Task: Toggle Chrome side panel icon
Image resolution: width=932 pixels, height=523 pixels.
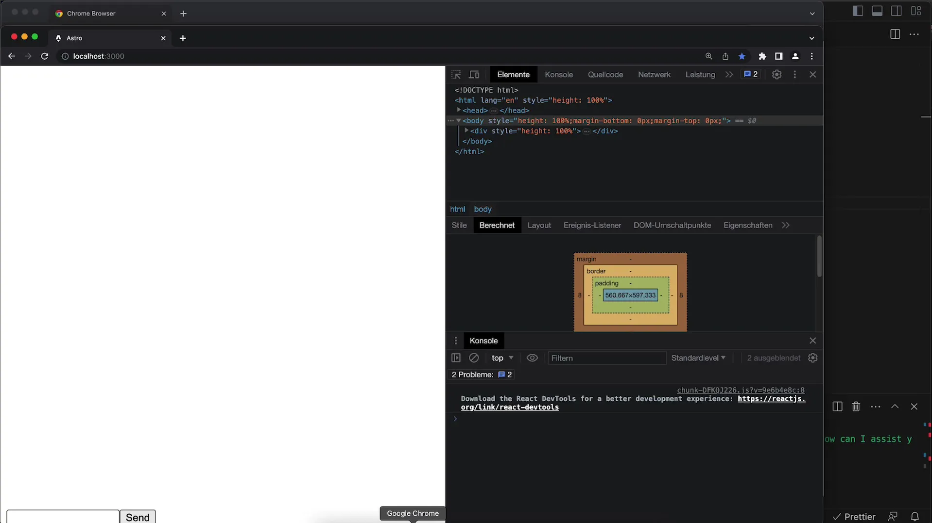Action: (x=779, y=56)
